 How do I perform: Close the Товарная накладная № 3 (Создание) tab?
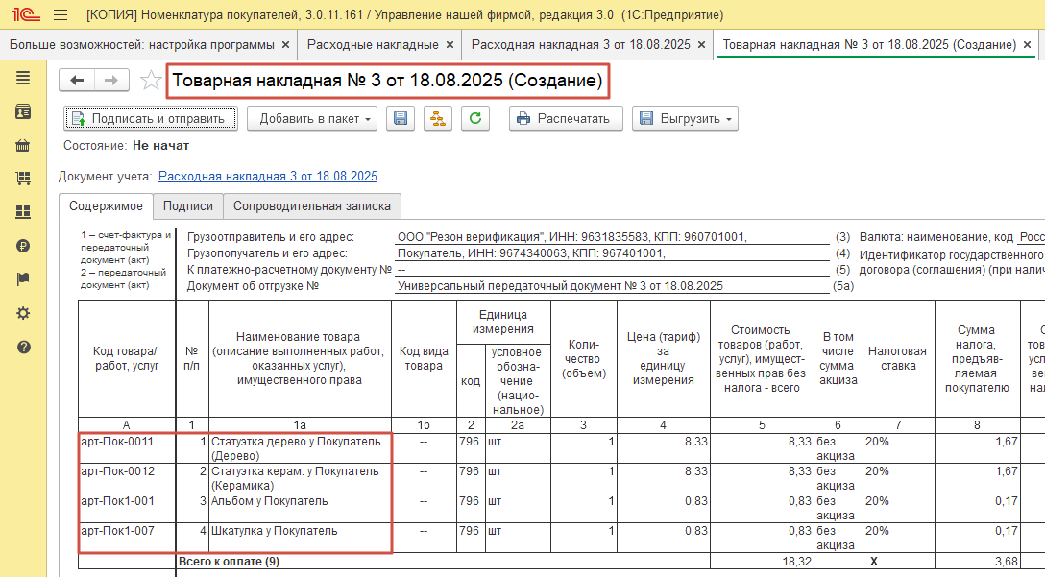click(x=1027, y=44)
